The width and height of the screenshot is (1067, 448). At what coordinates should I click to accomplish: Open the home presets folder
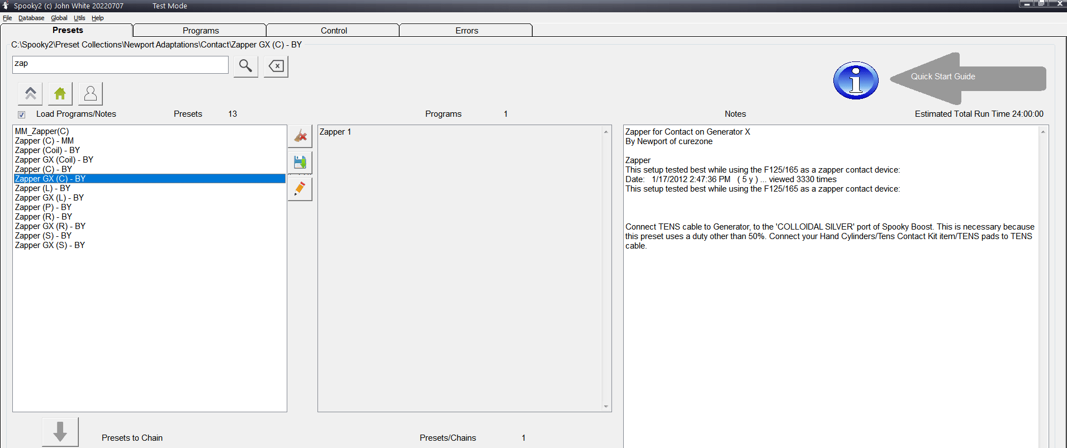pyautogui.click(x=60, y=93)
